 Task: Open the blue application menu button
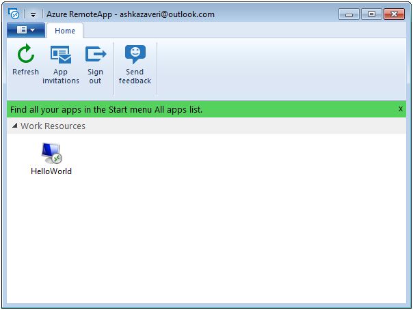26,30
